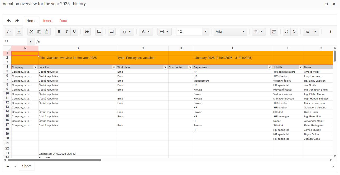The height and width of the screenshot is (175, 340).
Task: Click the Redo arrow
Action: pyautogui.click(x=17, y=21)
